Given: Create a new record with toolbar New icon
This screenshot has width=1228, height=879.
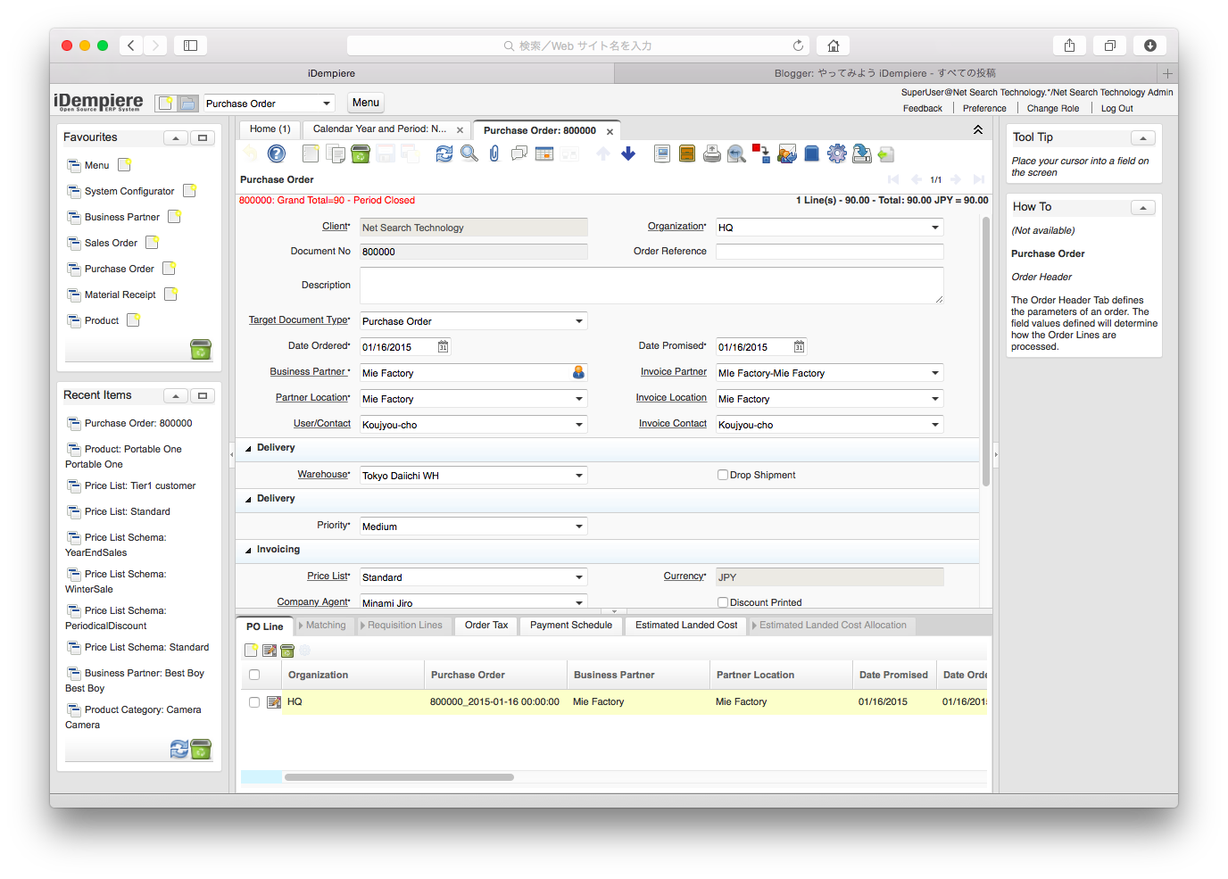Looking at the screenshot, I should pyautogui.click(x=311, y=153).
